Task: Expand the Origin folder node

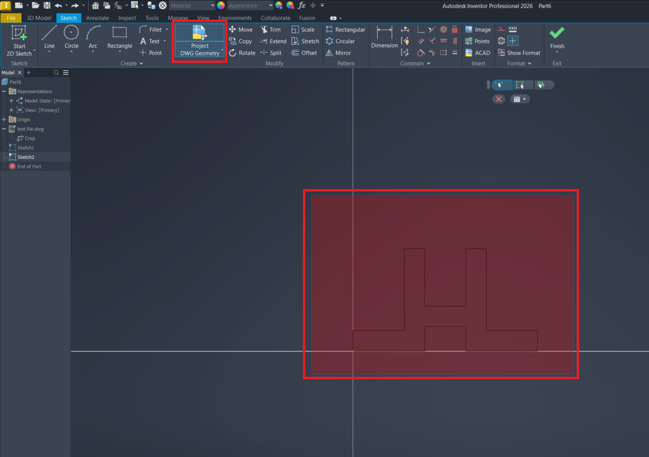Action: (x=4, y=120)
